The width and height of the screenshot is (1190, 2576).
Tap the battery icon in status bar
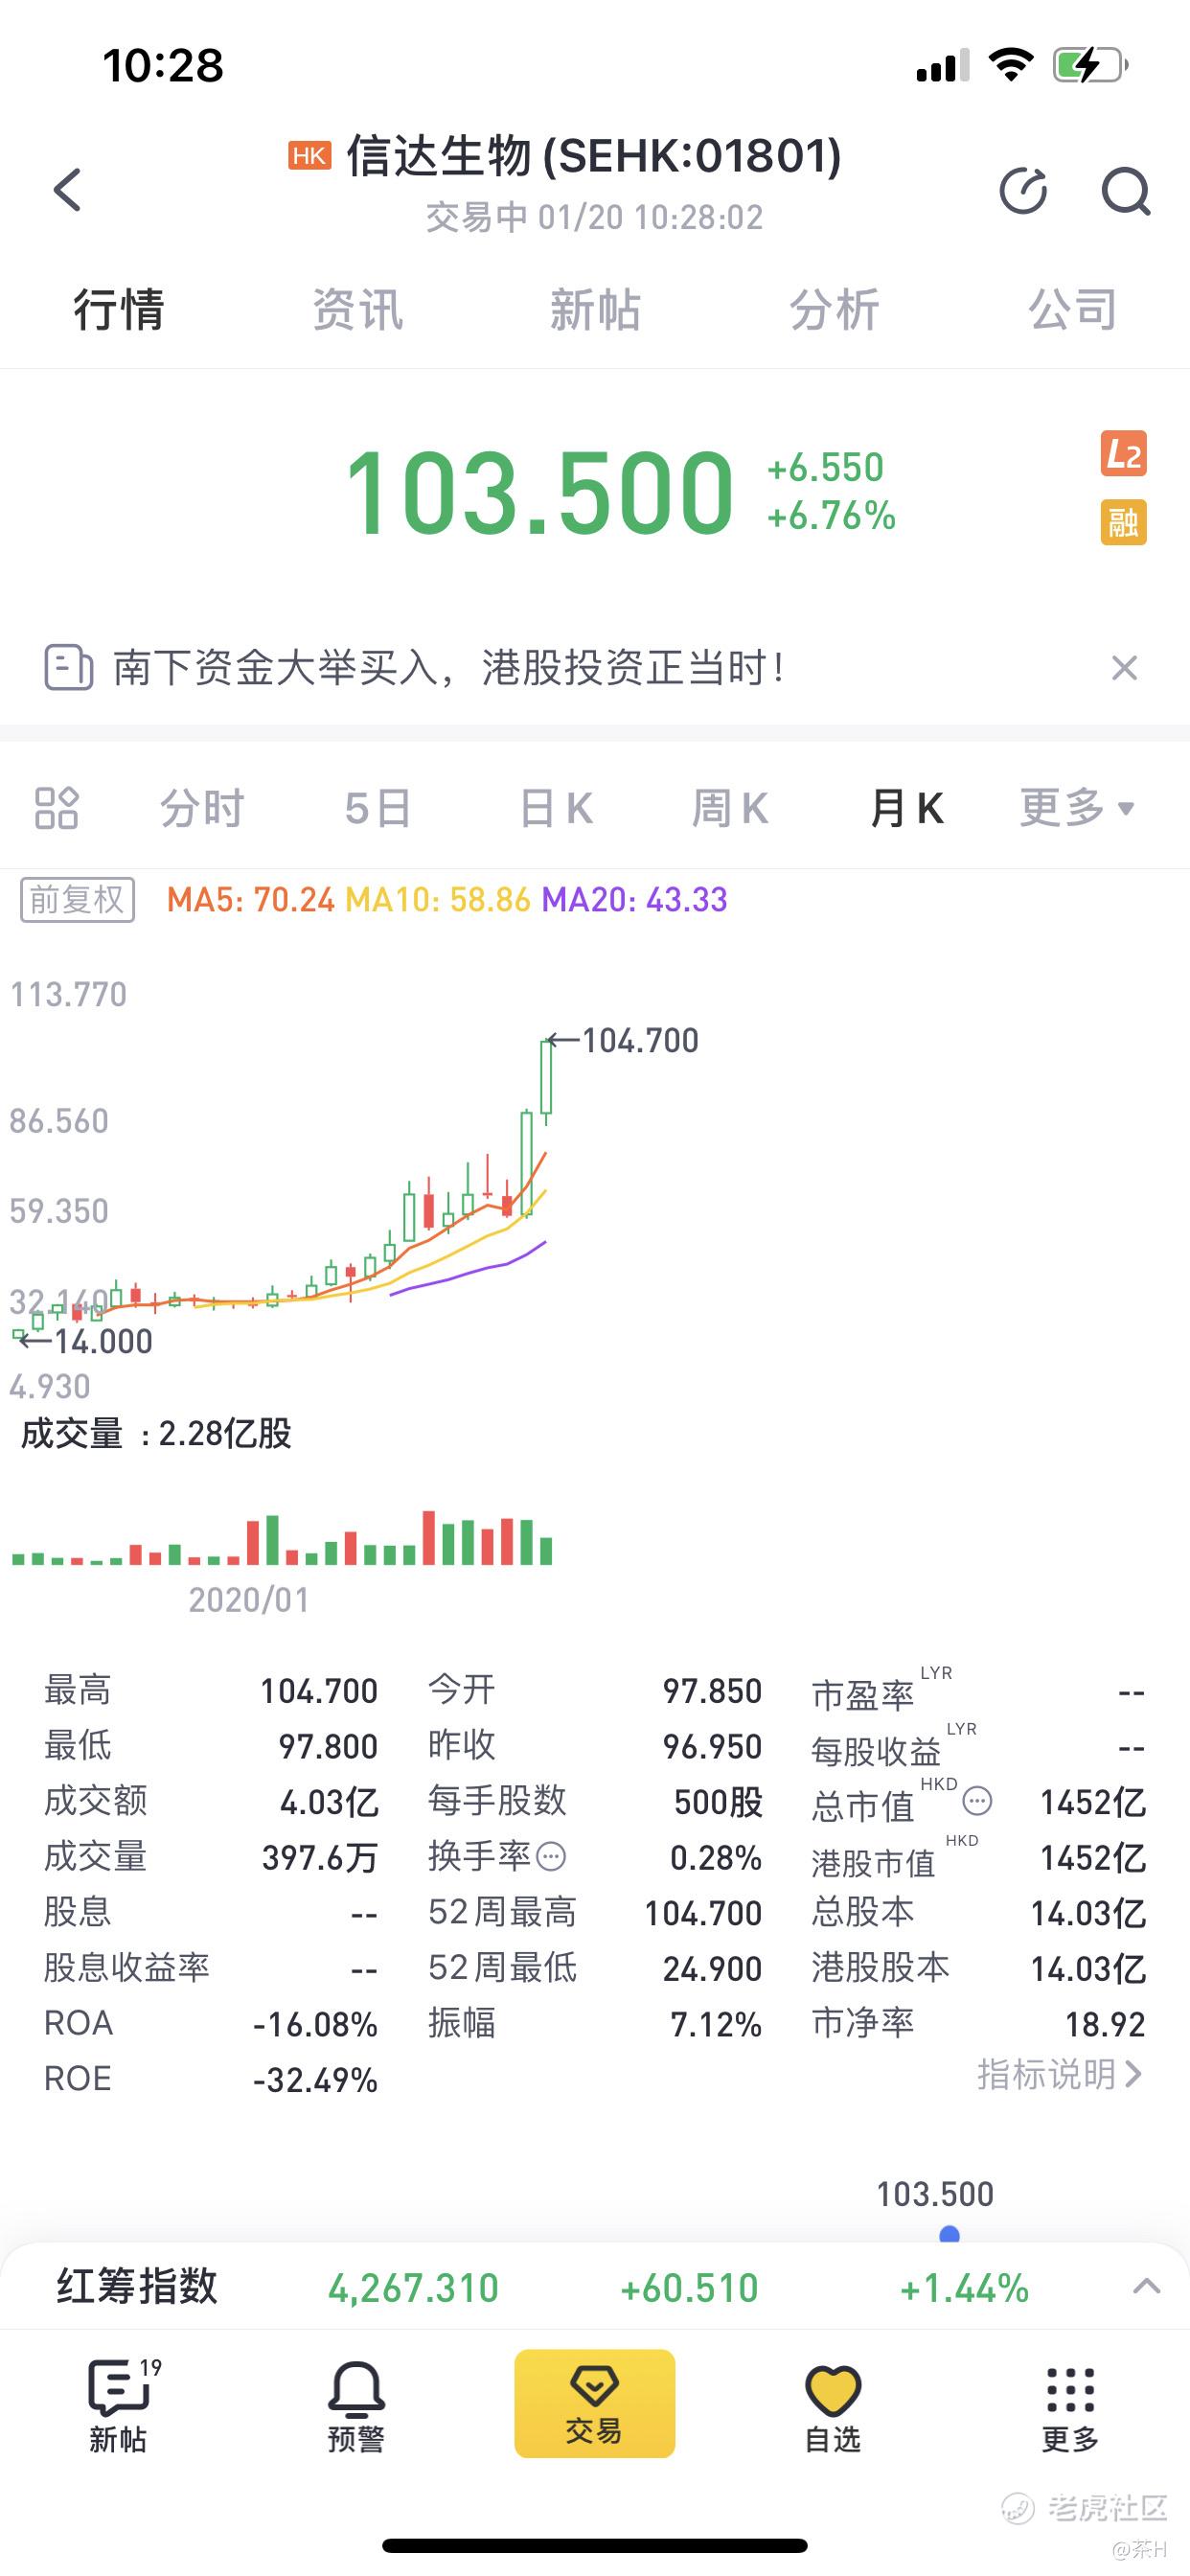pyautogui.click(x=1090, y=66)
